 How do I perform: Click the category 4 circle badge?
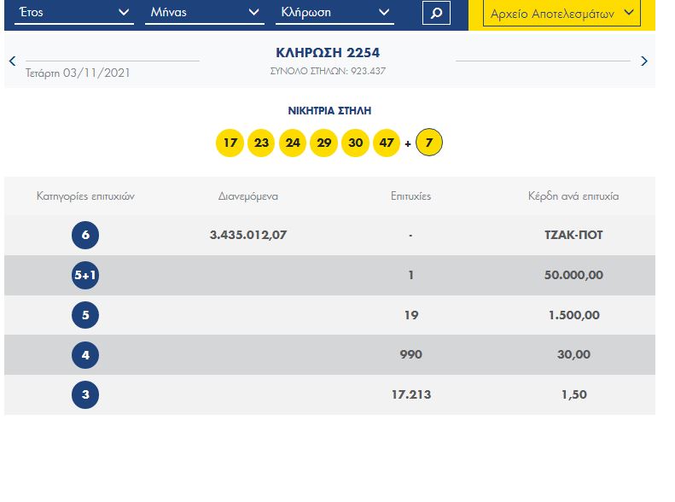pos(85,354)
